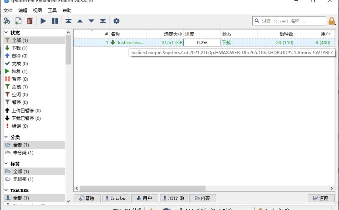This screenshot has height=210, width=339.
Task: Click sidebar scroll down arrow
Action: pos(68,201)
